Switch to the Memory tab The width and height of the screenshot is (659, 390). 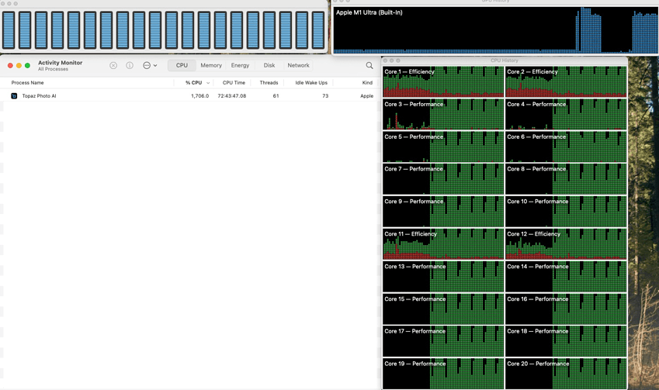pos(211,65)
